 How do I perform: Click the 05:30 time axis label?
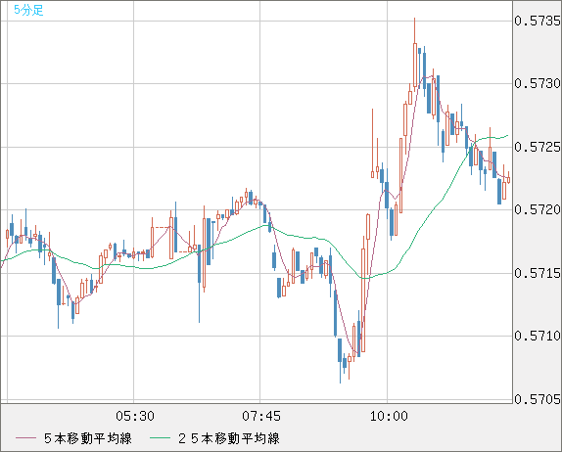click(x=135, y=416)
